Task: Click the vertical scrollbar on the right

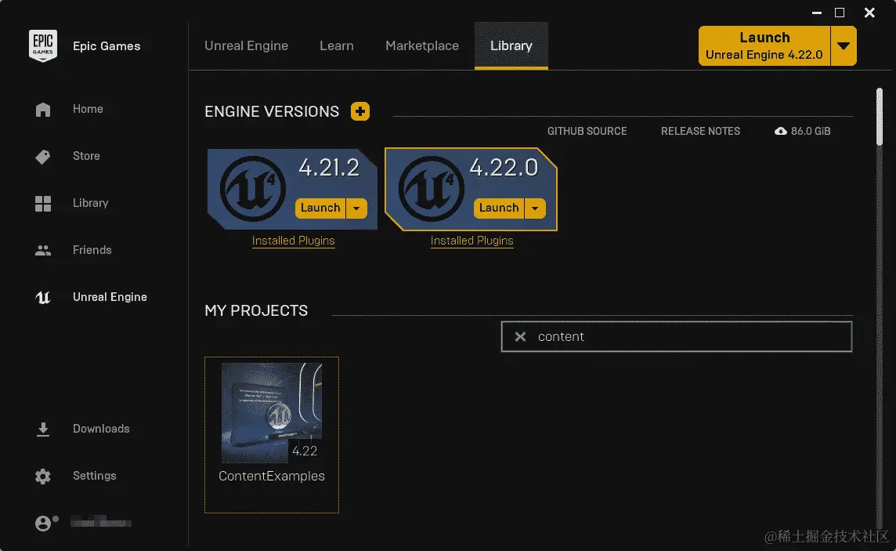Action: click(x=880, y=117)
